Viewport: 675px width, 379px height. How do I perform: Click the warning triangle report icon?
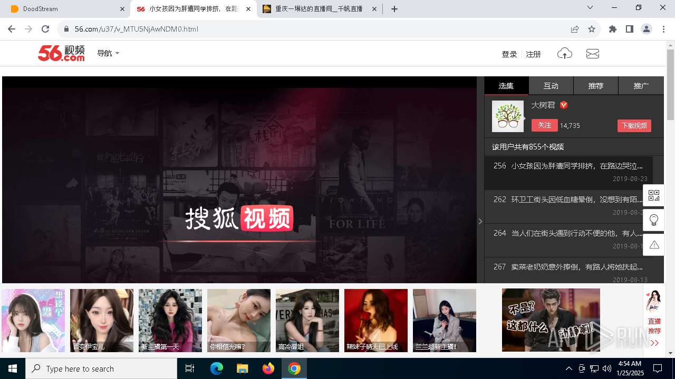pos(654,245)
